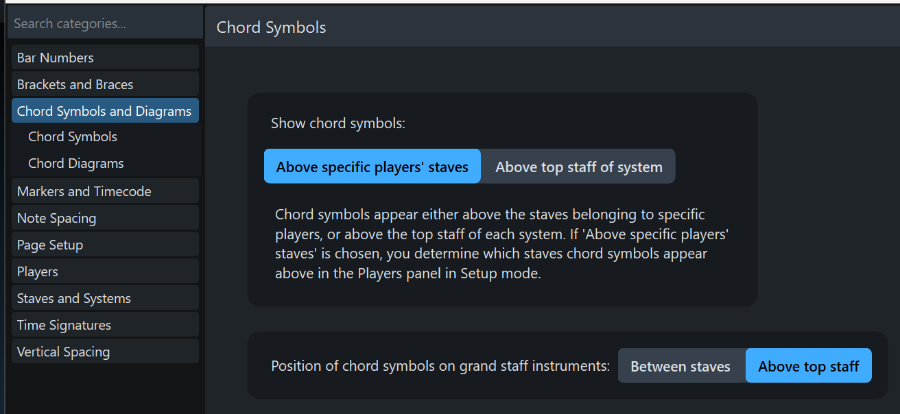This screenshot has width=900, height=414.
Task: Switch to the Time Signatures category
Action: [x=105, y=325]
